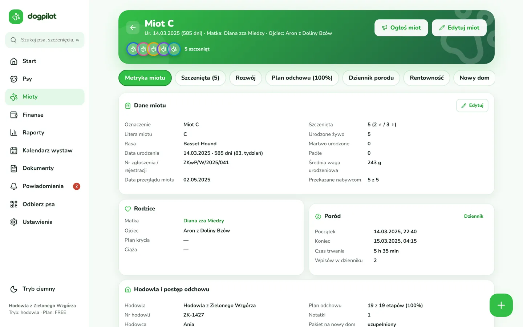523x327 pixels.
Task: Open the Dziennik link in Poród card
Action: 474,216
